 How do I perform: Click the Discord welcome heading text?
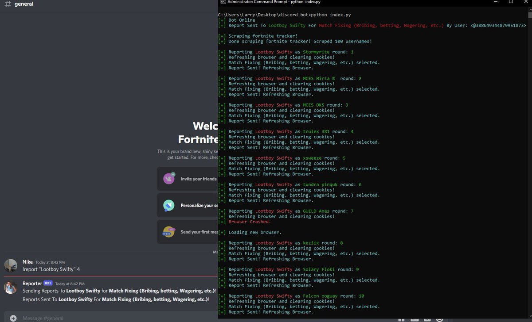pos(198,133)
